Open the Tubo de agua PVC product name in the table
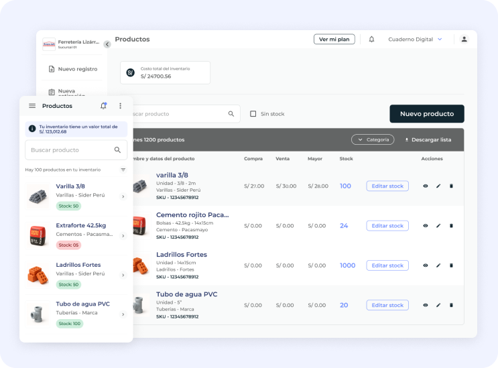This screenshot has height=368, width=498. point(187,294)
